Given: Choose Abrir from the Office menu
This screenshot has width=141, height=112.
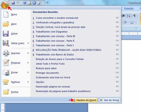Looking at the screenshot, I should click(16, 24).
